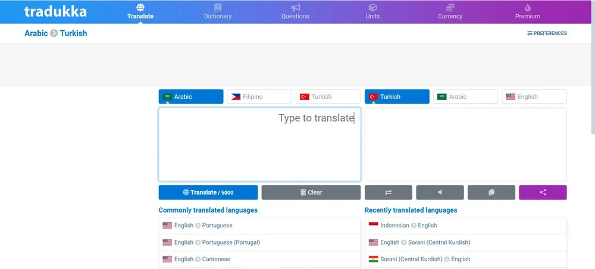Select Arabic as source language
The image size is (595, 269).
pos(191,97)
